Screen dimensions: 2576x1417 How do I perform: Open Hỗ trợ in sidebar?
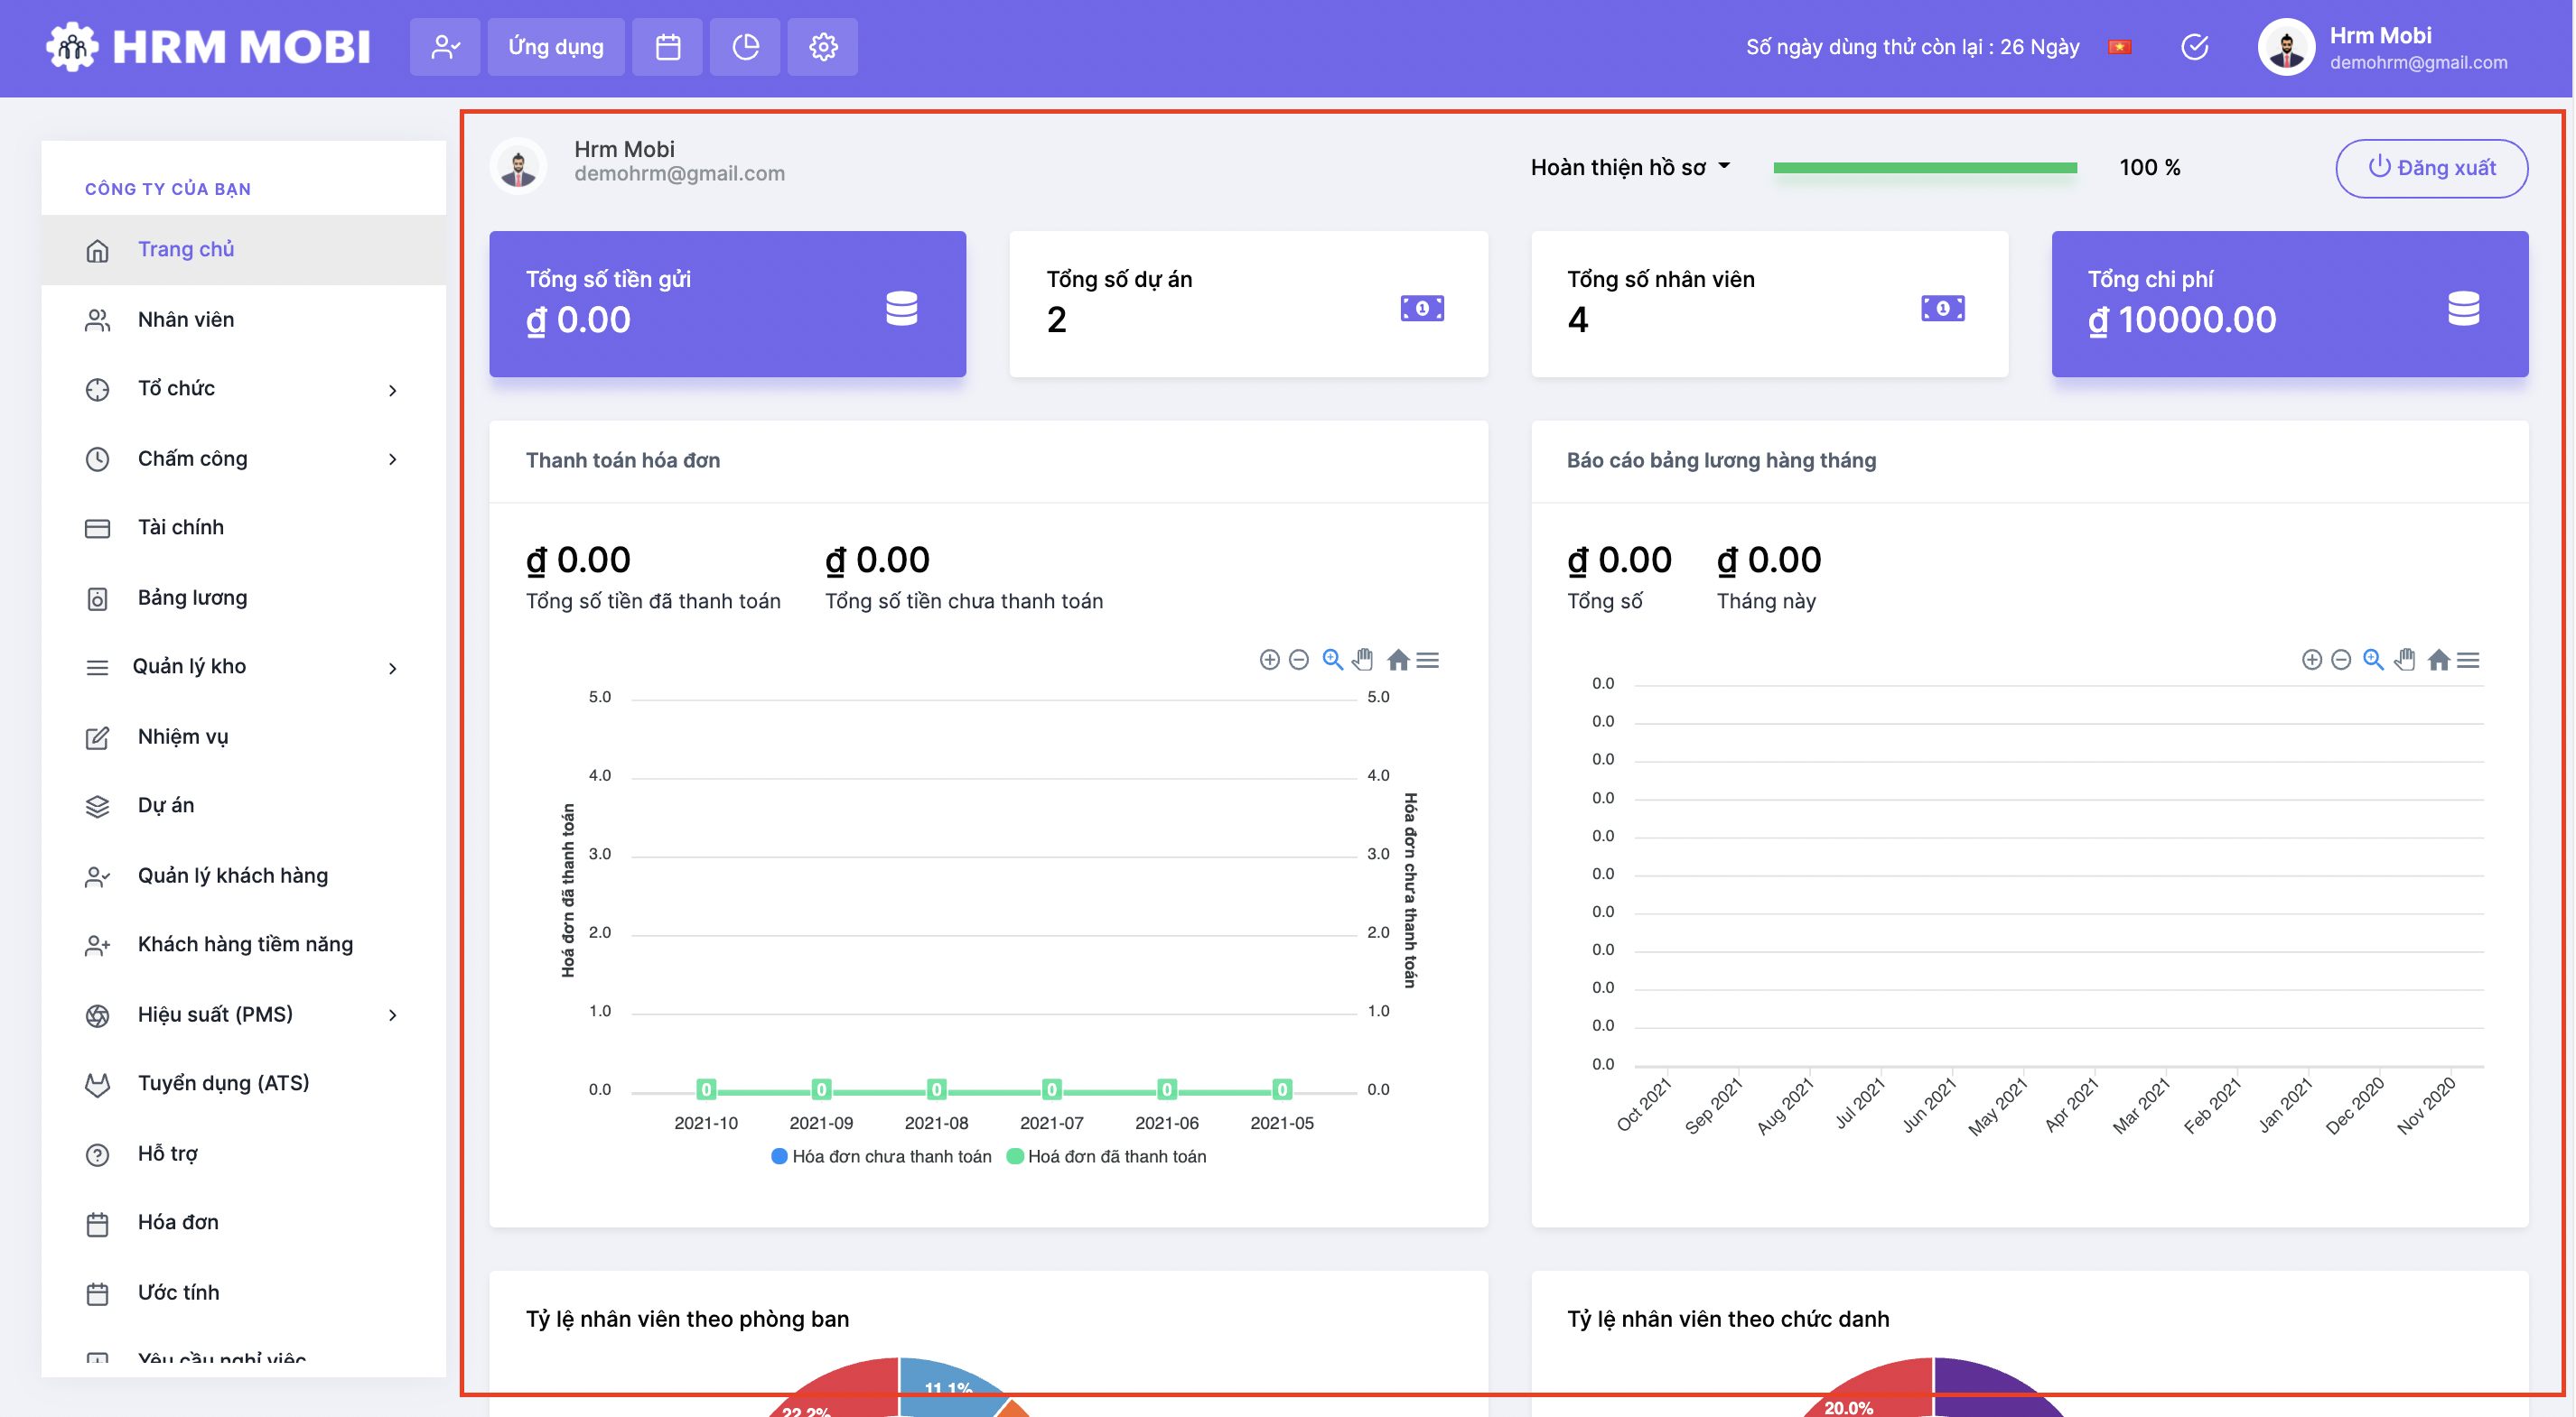coord(243,1153)
